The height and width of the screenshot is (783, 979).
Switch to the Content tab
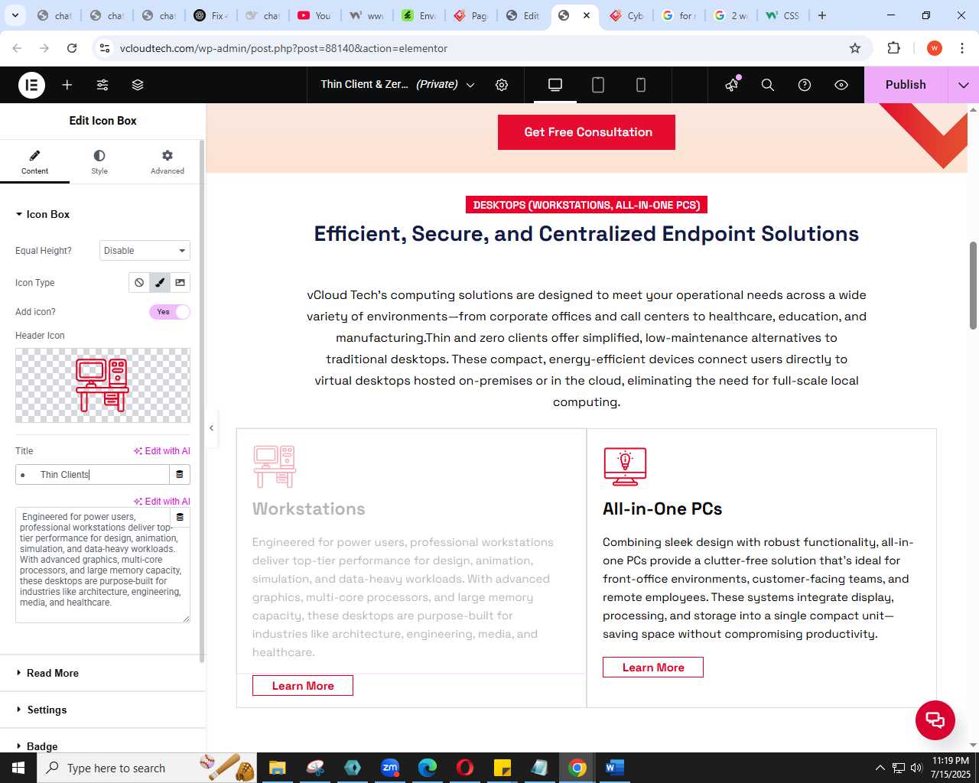click(x=34, y=162)
